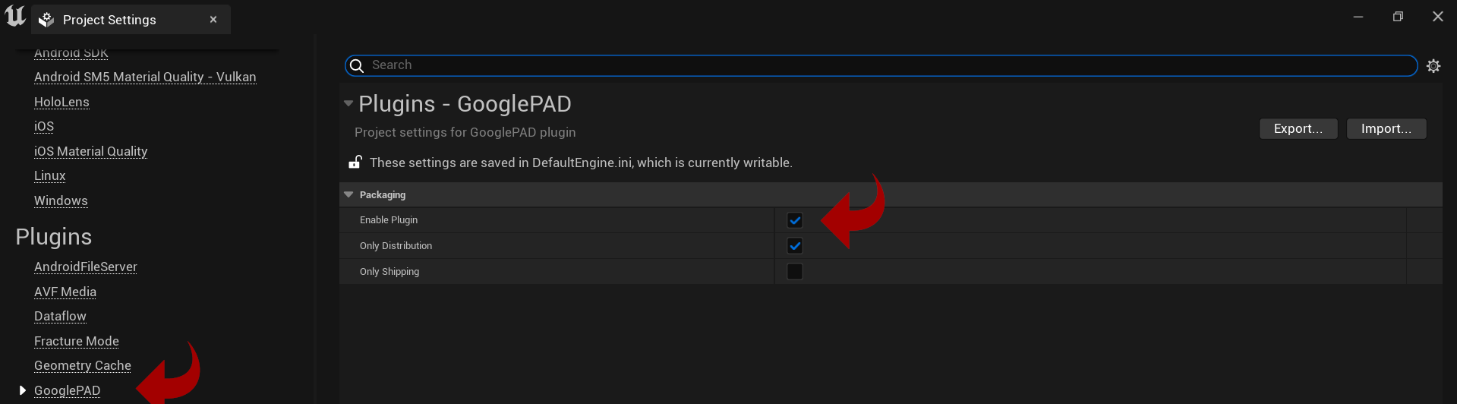The image size is (1457, 404).
Task: Click the unlocked padlock icon
Action: (355, 162)
